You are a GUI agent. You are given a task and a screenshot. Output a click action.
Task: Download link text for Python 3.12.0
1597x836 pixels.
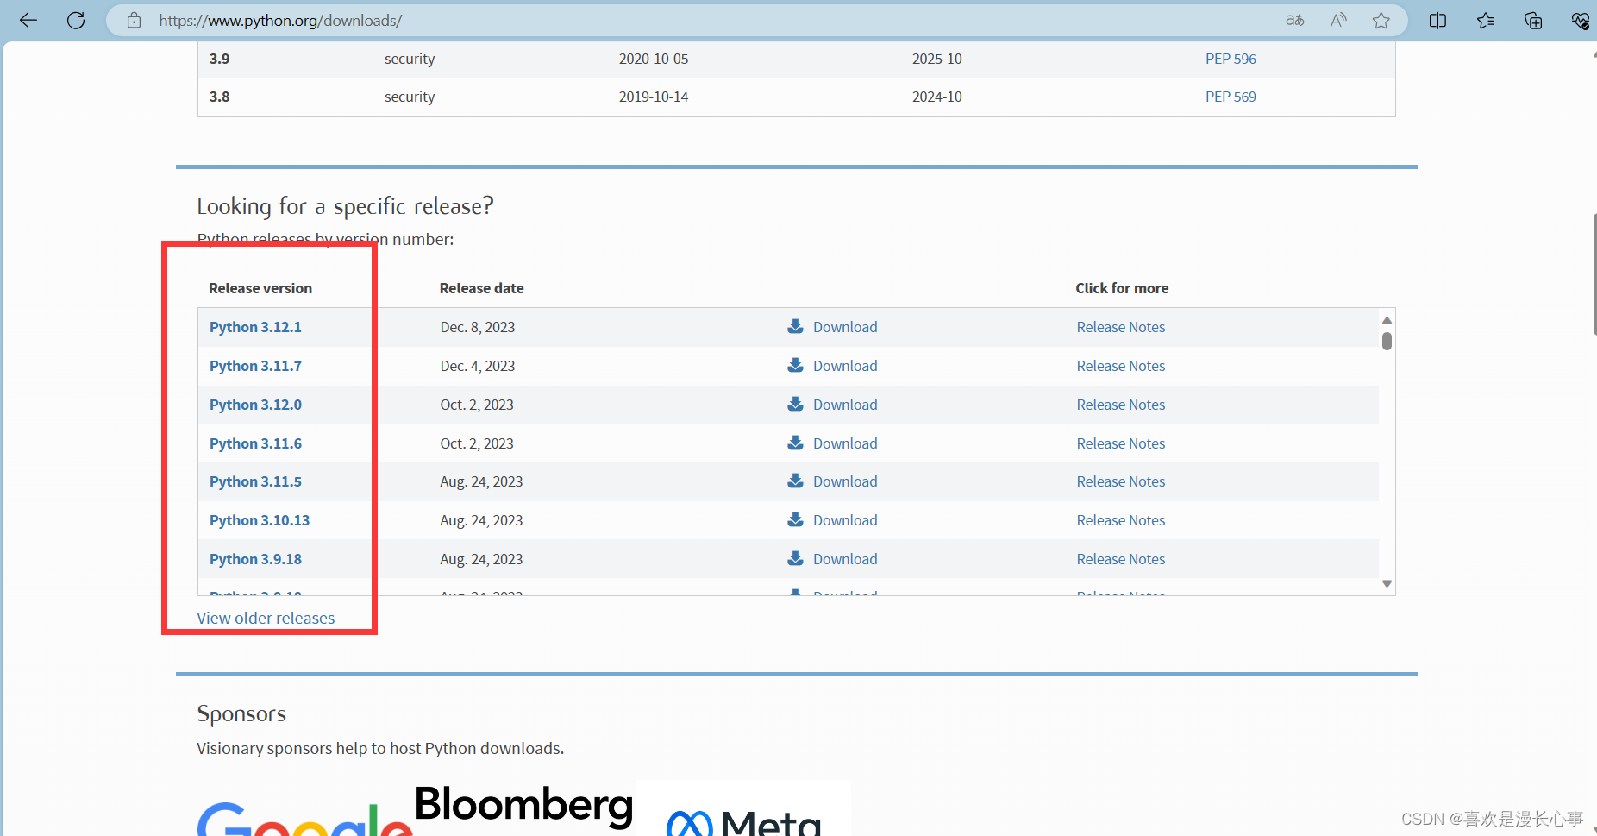pyautogui.click(x=845, y=405)
